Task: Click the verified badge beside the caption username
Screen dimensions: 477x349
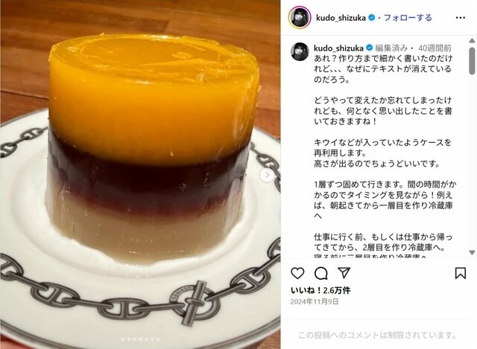Action: click(370, 48)
